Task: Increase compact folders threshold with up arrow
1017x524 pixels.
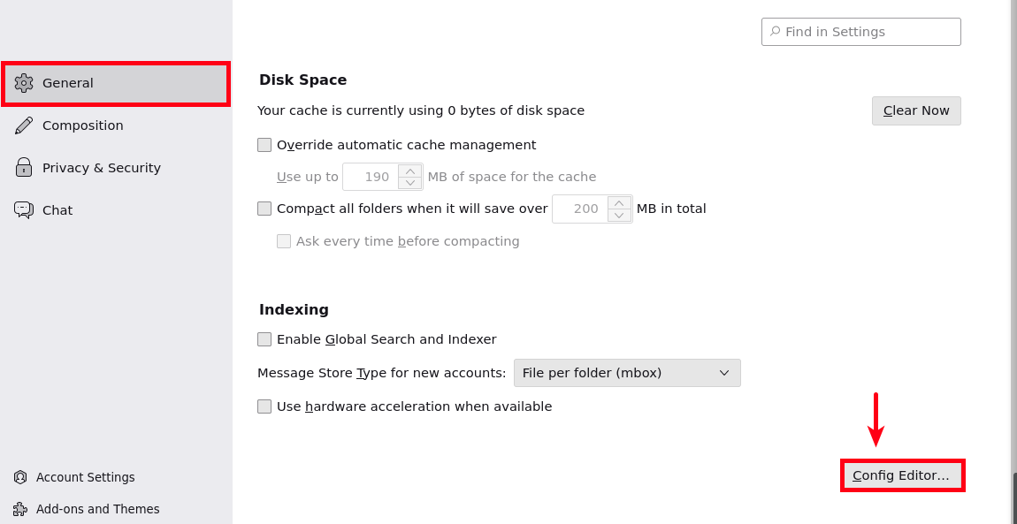Action: click(620, 202)
